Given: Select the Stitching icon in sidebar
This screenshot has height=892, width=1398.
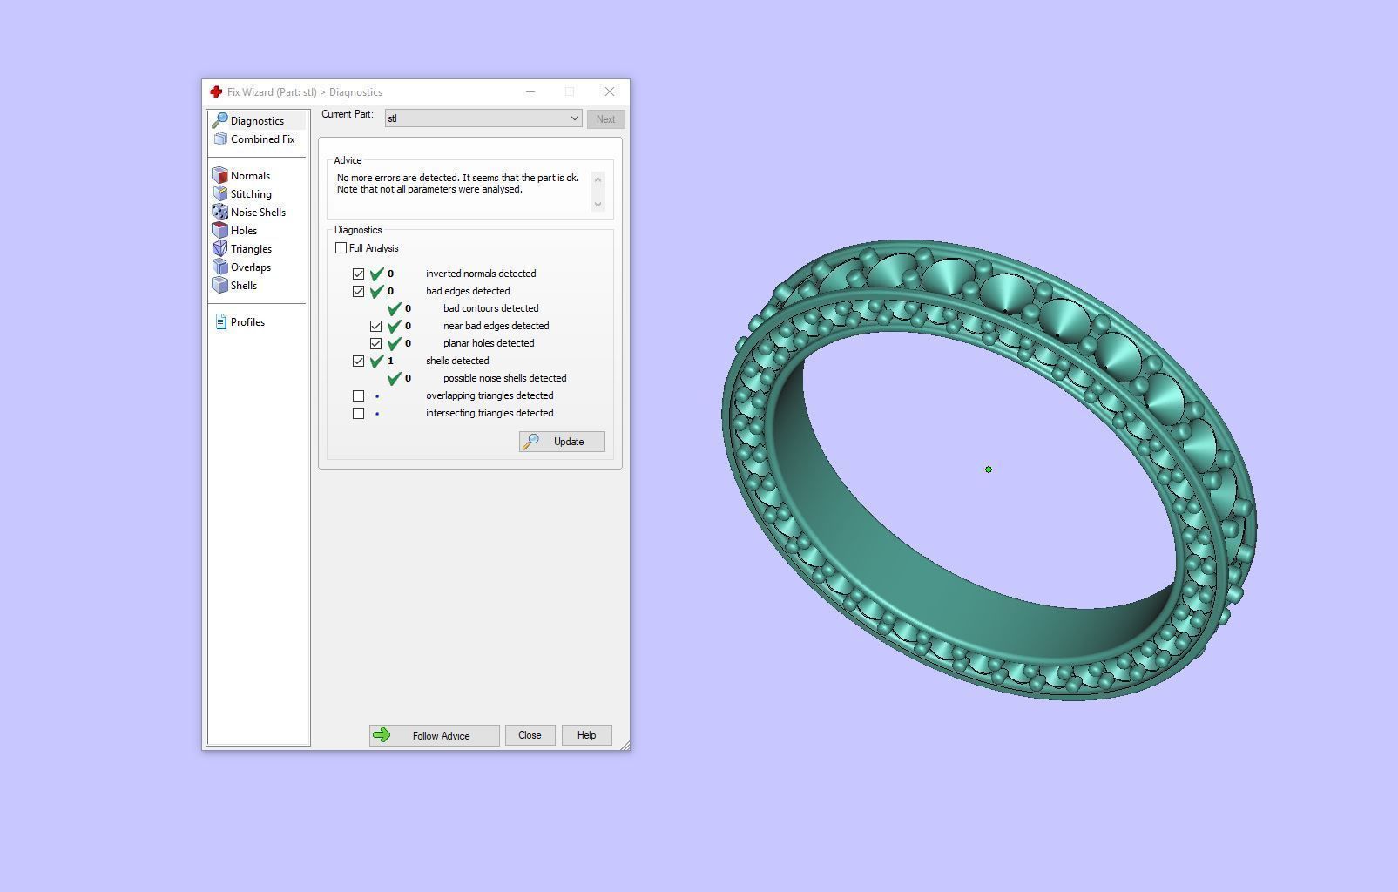Looking at the screenshot, I should click(220, 194).
